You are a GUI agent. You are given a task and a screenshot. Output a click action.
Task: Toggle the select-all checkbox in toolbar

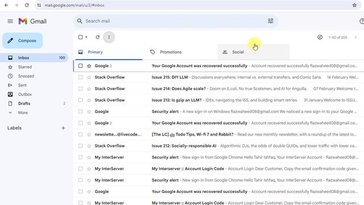click(80, 37)
